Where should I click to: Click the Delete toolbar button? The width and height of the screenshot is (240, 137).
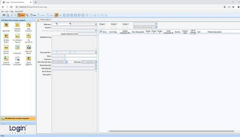point(50,15)
